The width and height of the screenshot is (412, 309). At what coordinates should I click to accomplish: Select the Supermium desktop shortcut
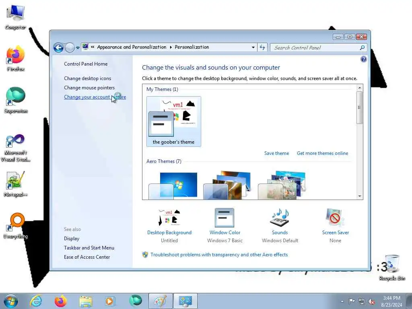click(16, 100)
